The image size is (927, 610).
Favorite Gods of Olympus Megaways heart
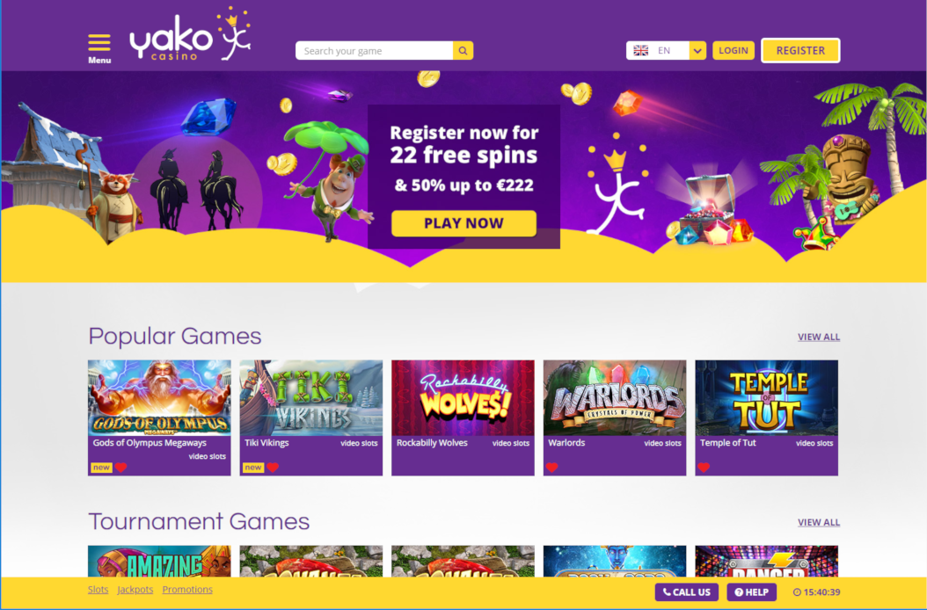(121, 468)
